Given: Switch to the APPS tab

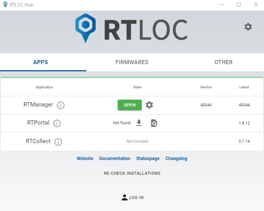Looking at the screenshot, I should point(41,62).
